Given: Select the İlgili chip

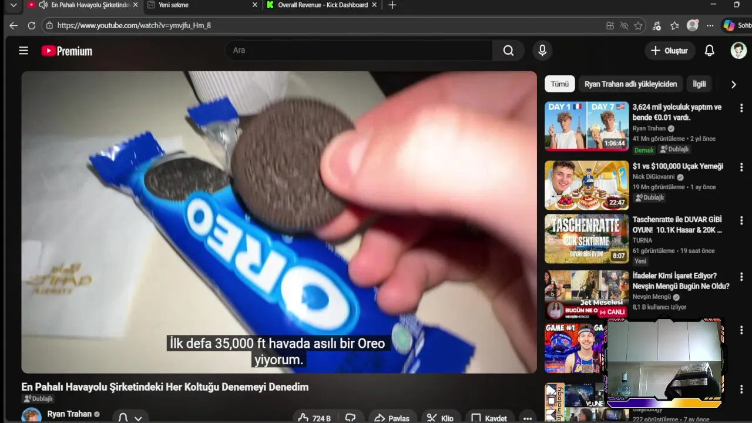Looking at the screenshot, I should [x=699, y=84].
